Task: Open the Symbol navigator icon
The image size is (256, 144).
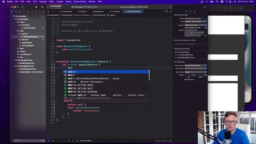Action: click(x=20, y=12)
